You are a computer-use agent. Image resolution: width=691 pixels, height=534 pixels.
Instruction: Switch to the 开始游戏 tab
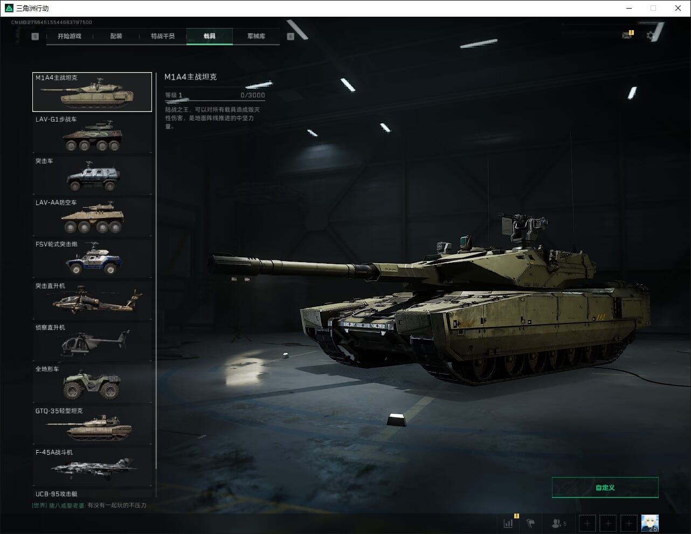(70, 36)
